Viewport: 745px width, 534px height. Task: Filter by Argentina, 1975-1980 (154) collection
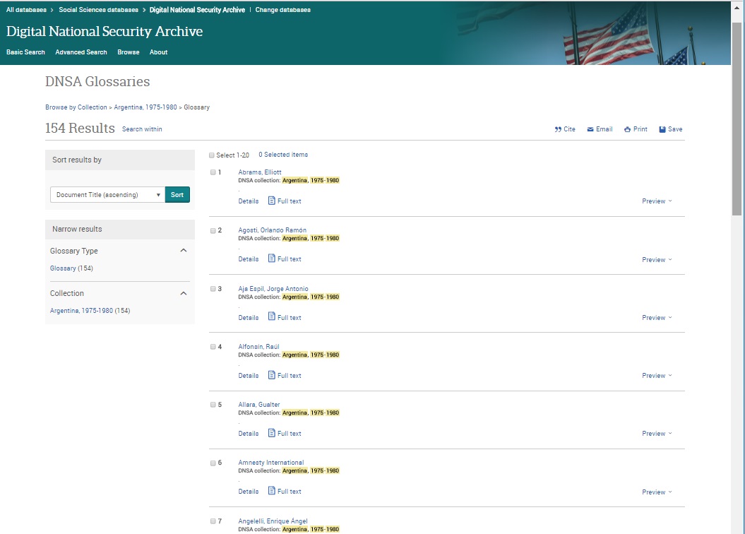(81, 310)
